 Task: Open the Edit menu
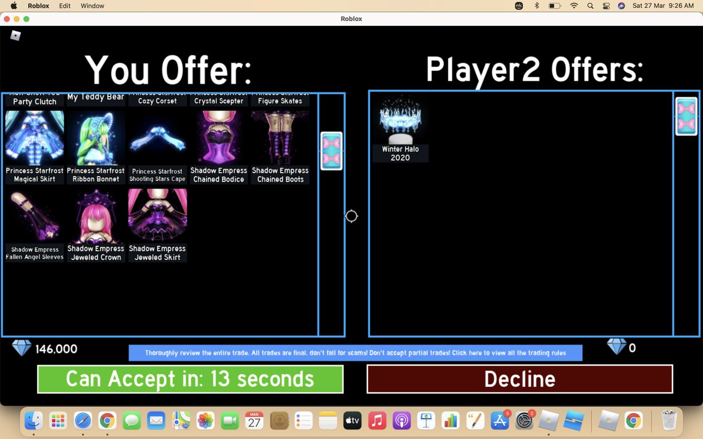point(64,6)
